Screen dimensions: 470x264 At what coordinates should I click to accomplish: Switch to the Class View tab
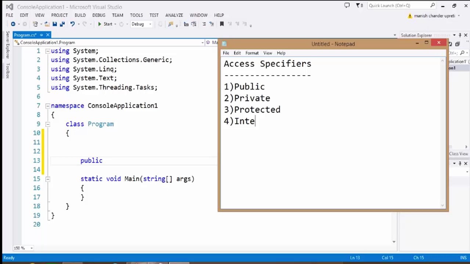coord(458,154)
